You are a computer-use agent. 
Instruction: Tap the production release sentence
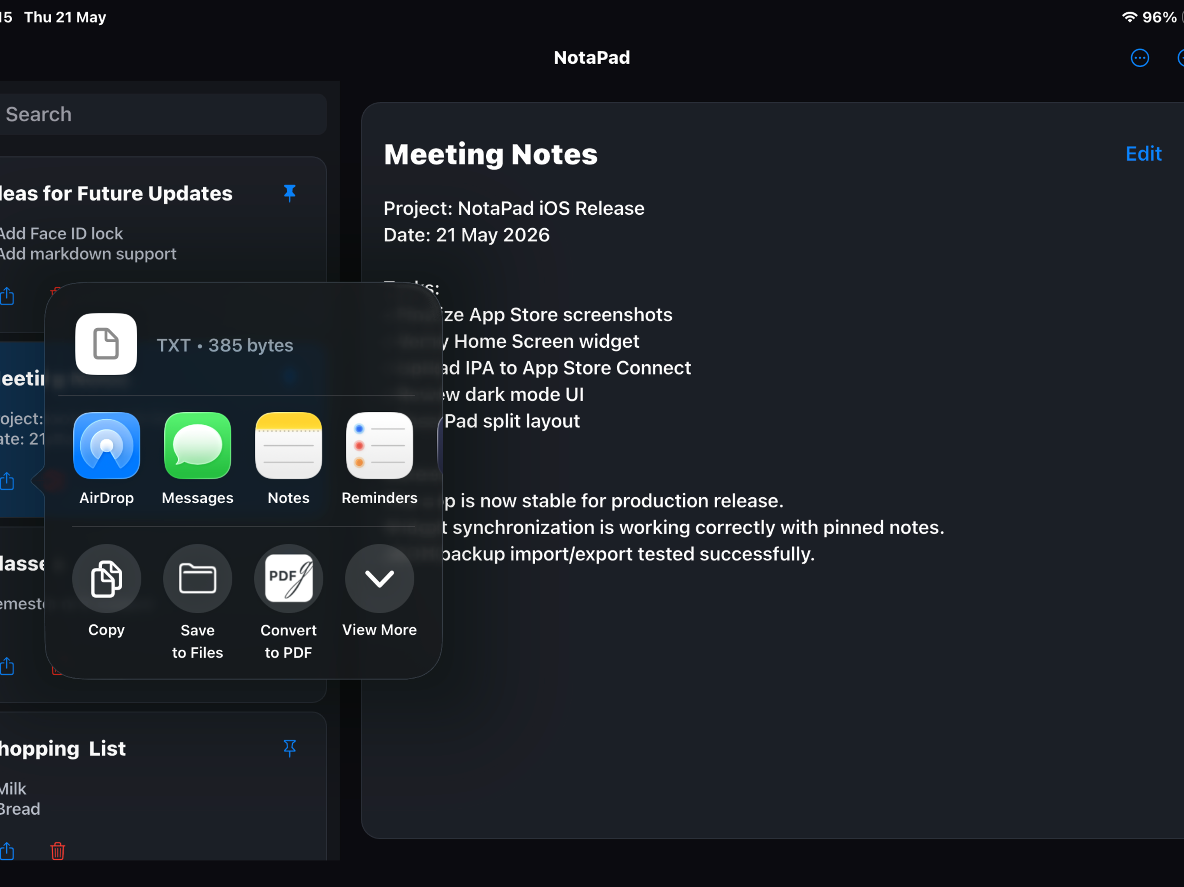(x=613, y=501)
